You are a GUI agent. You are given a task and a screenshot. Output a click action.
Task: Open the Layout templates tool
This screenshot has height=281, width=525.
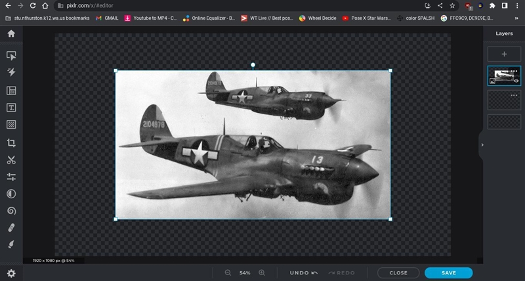[11, 91]
